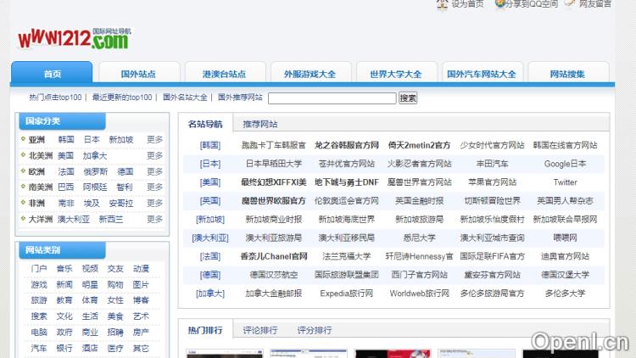Open the 游戏 site category
Image resolution: width=636 pixels, height=358 pixels.
(x=39, y=284)
